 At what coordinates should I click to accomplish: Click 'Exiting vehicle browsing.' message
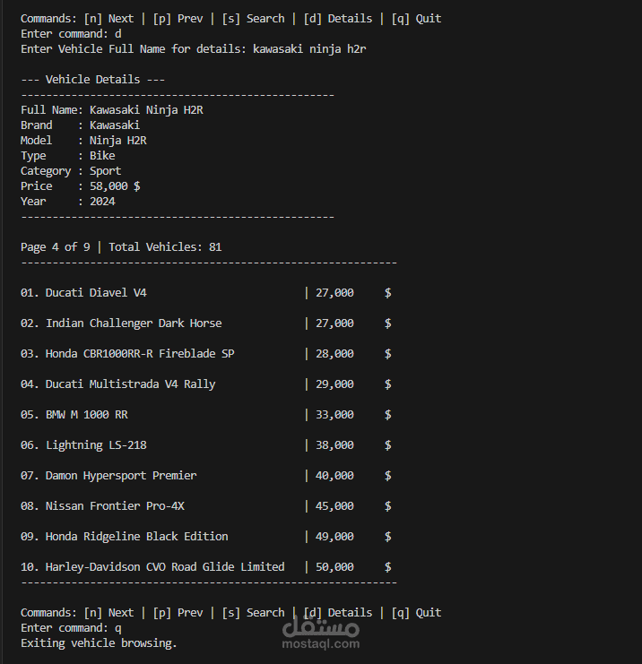point(99,642)
